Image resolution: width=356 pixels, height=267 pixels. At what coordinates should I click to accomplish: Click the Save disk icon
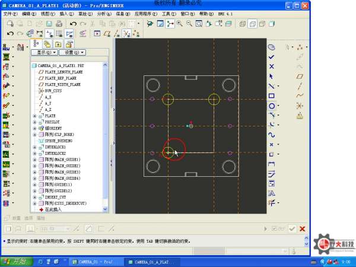(x=49, y=24)
